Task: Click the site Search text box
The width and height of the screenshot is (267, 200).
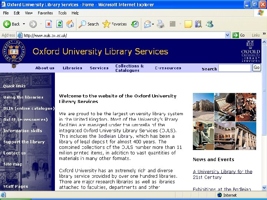Action: (235, 68)
